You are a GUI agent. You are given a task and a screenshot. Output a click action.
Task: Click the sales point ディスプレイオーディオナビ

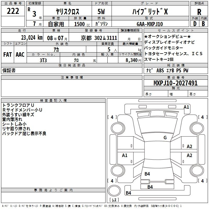pos(169,42)
